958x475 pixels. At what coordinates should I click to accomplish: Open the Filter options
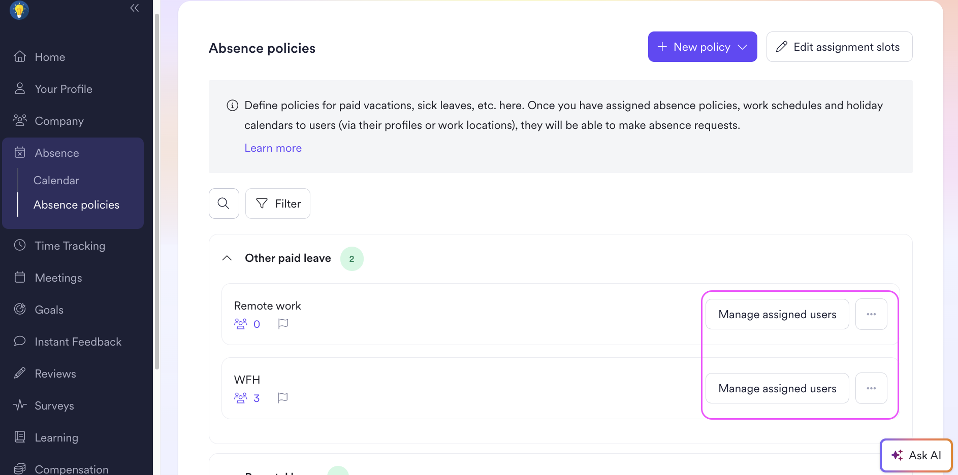tap(278, 203)
